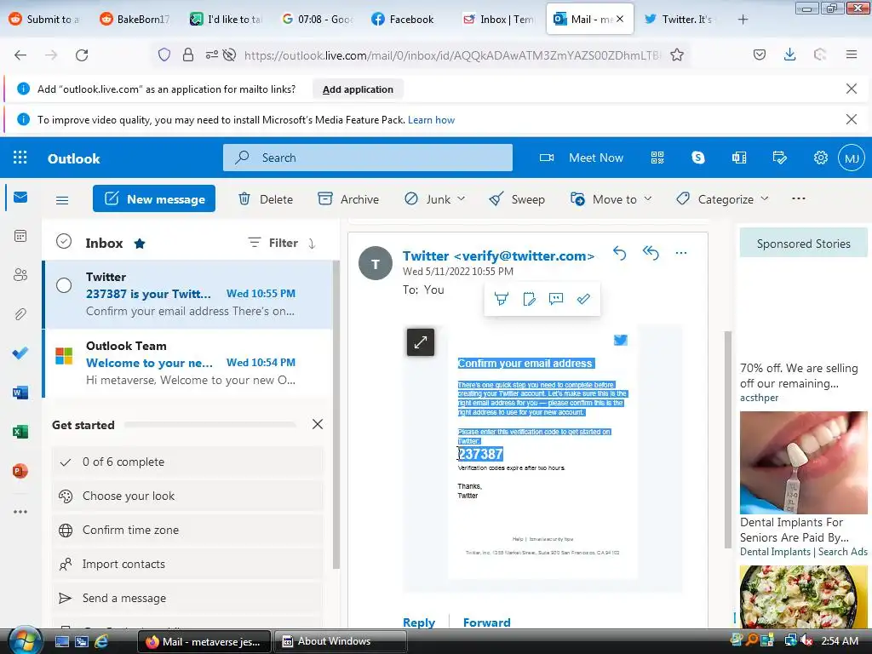Image resolution: width=872 pixels, height=654 pixels.
Task: Expand the Junk dropdown arrow
Action: [461, 198]
